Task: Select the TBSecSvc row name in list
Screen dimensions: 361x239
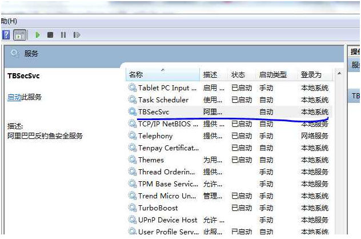Action: 154,112
